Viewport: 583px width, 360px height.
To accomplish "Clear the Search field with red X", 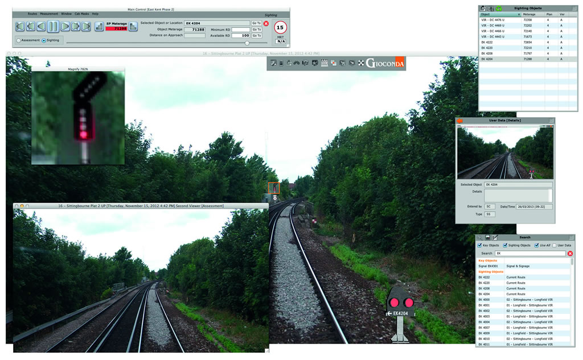I will tap(570, 253).
